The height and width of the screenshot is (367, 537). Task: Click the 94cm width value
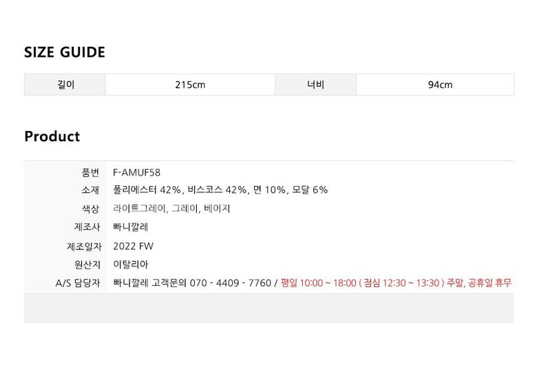tap(440, 85)
